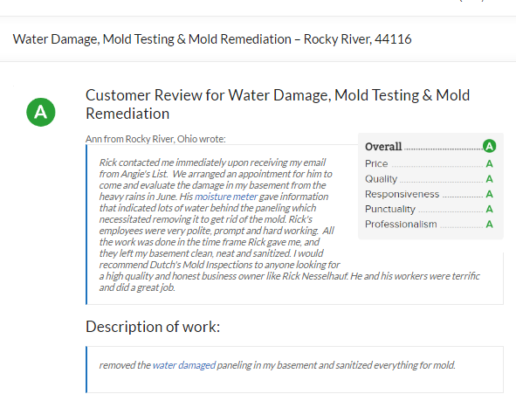Open the water damaged link
Viewport: 516px width, 408px height.
tap(184, 365)
